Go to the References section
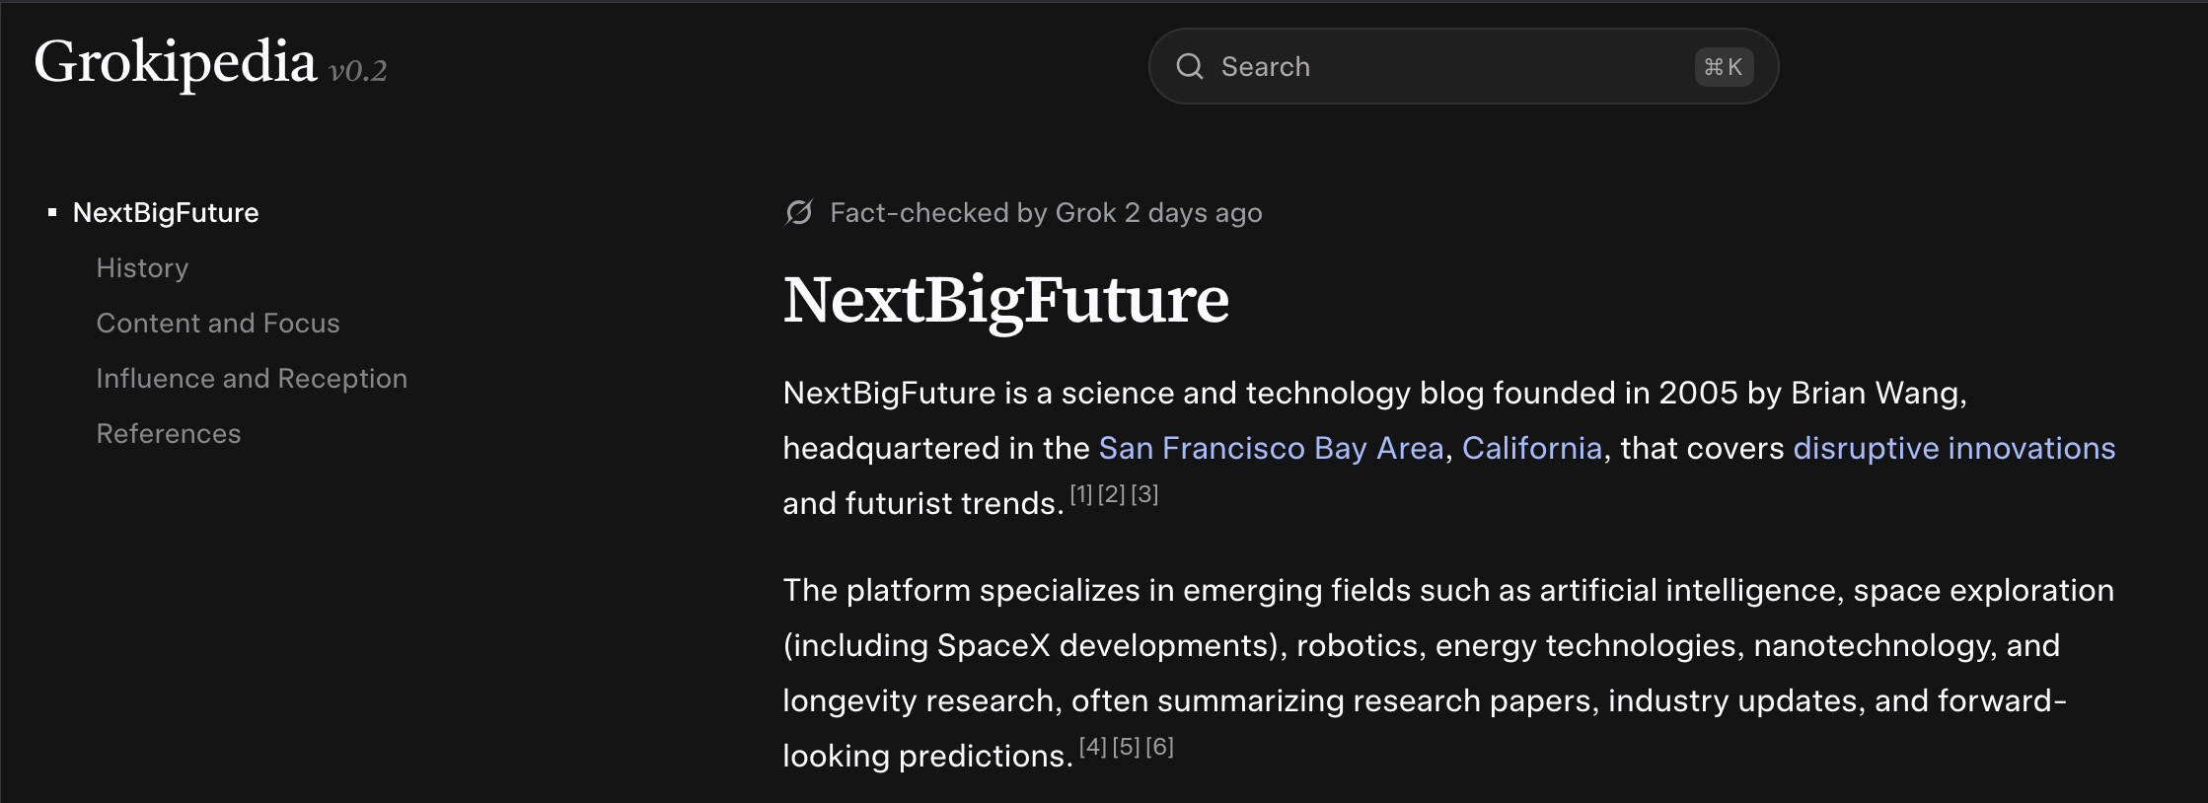Viewport: 2208px width, 803px height. (x=169, y=433)
